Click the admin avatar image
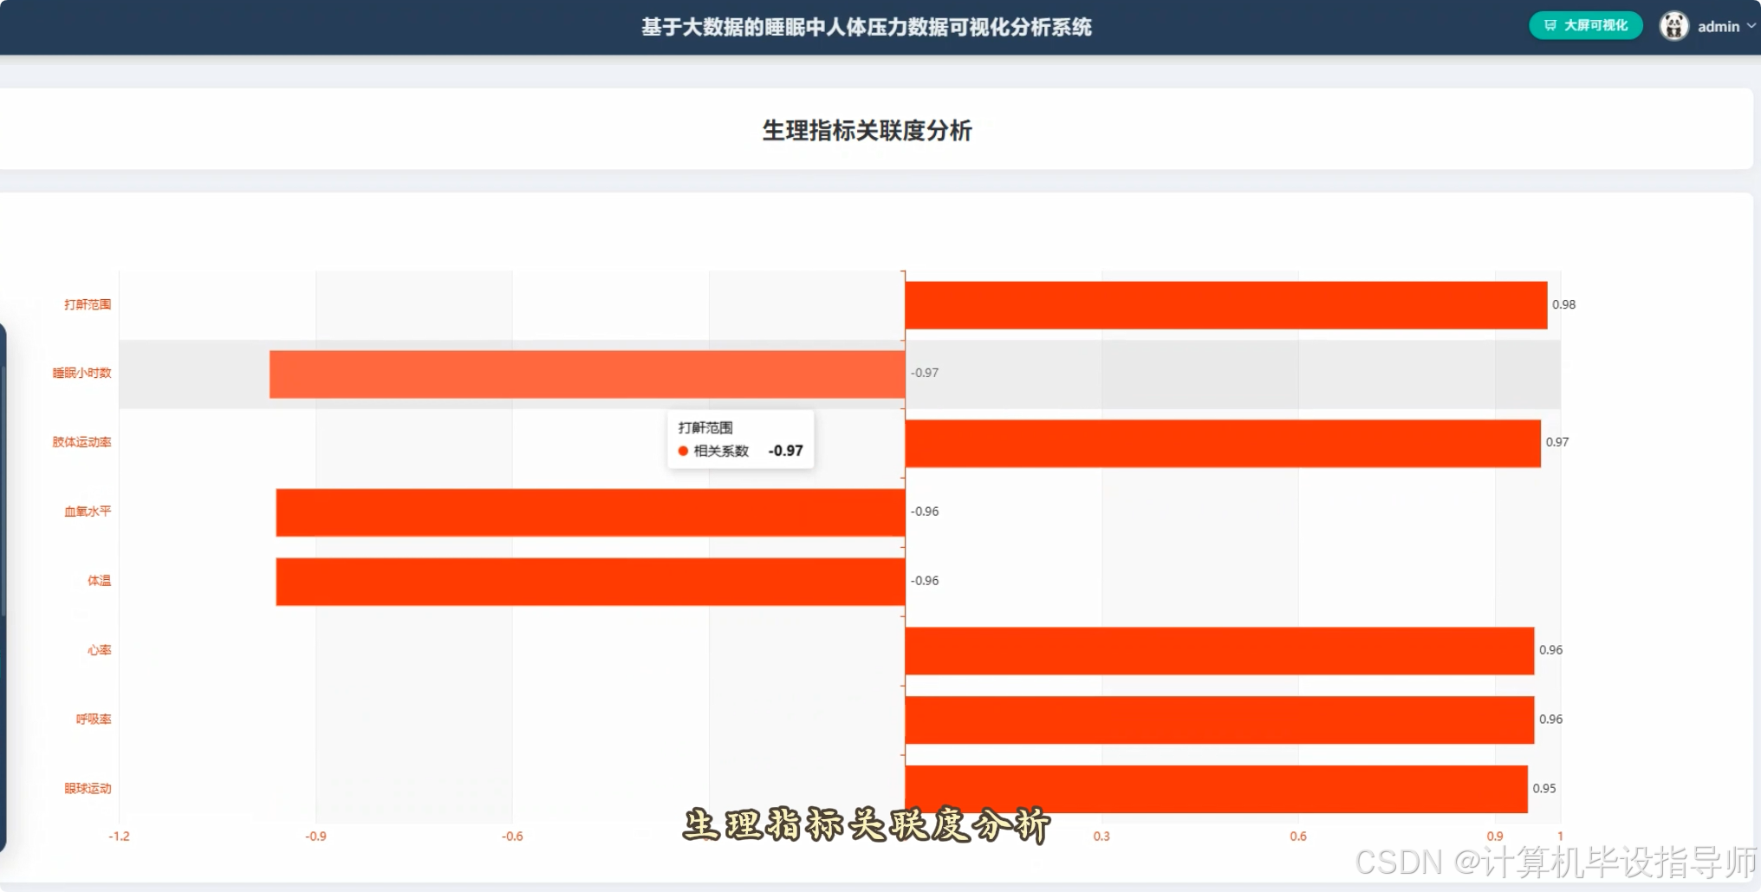Image resolution: width=1761 pixels, height=892 pixels. [1673, 26]
